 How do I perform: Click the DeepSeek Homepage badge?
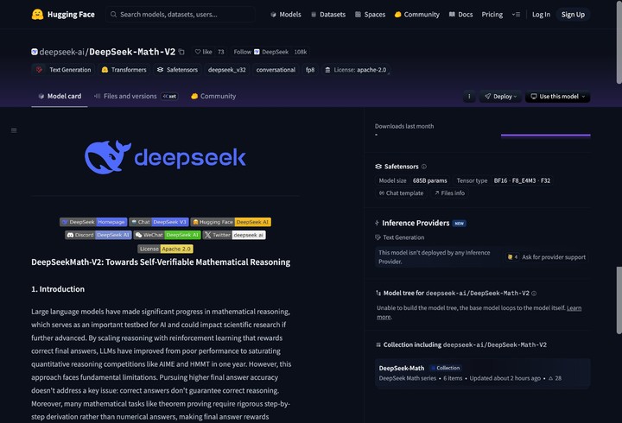(x=93, y=222)
